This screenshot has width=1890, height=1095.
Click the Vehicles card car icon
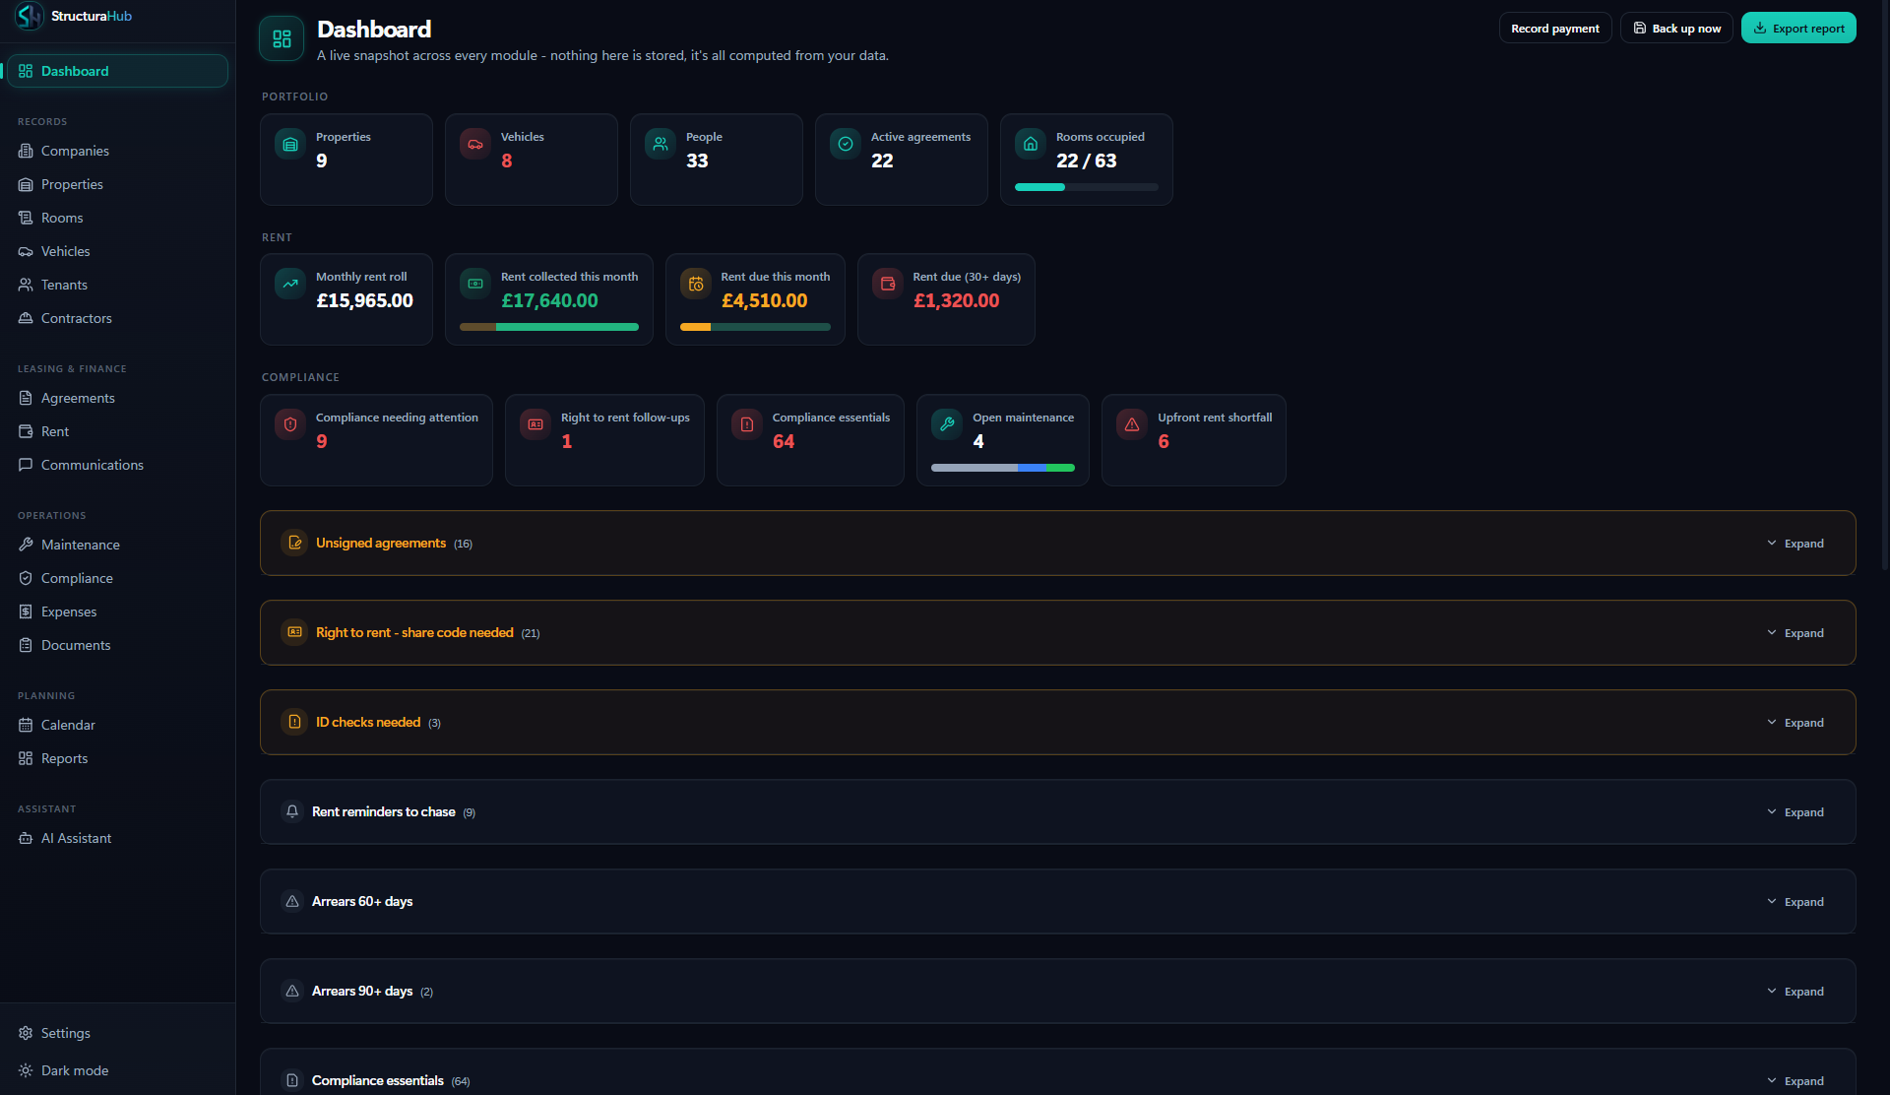click(475, 145)
